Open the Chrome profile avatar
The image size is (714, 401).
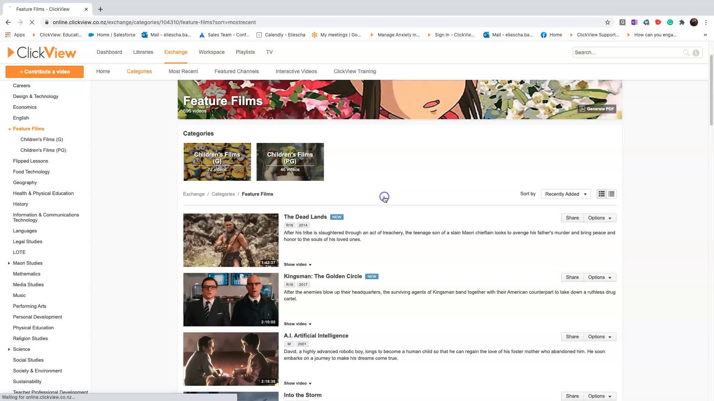pyautogui.click(x=694, y=22)
